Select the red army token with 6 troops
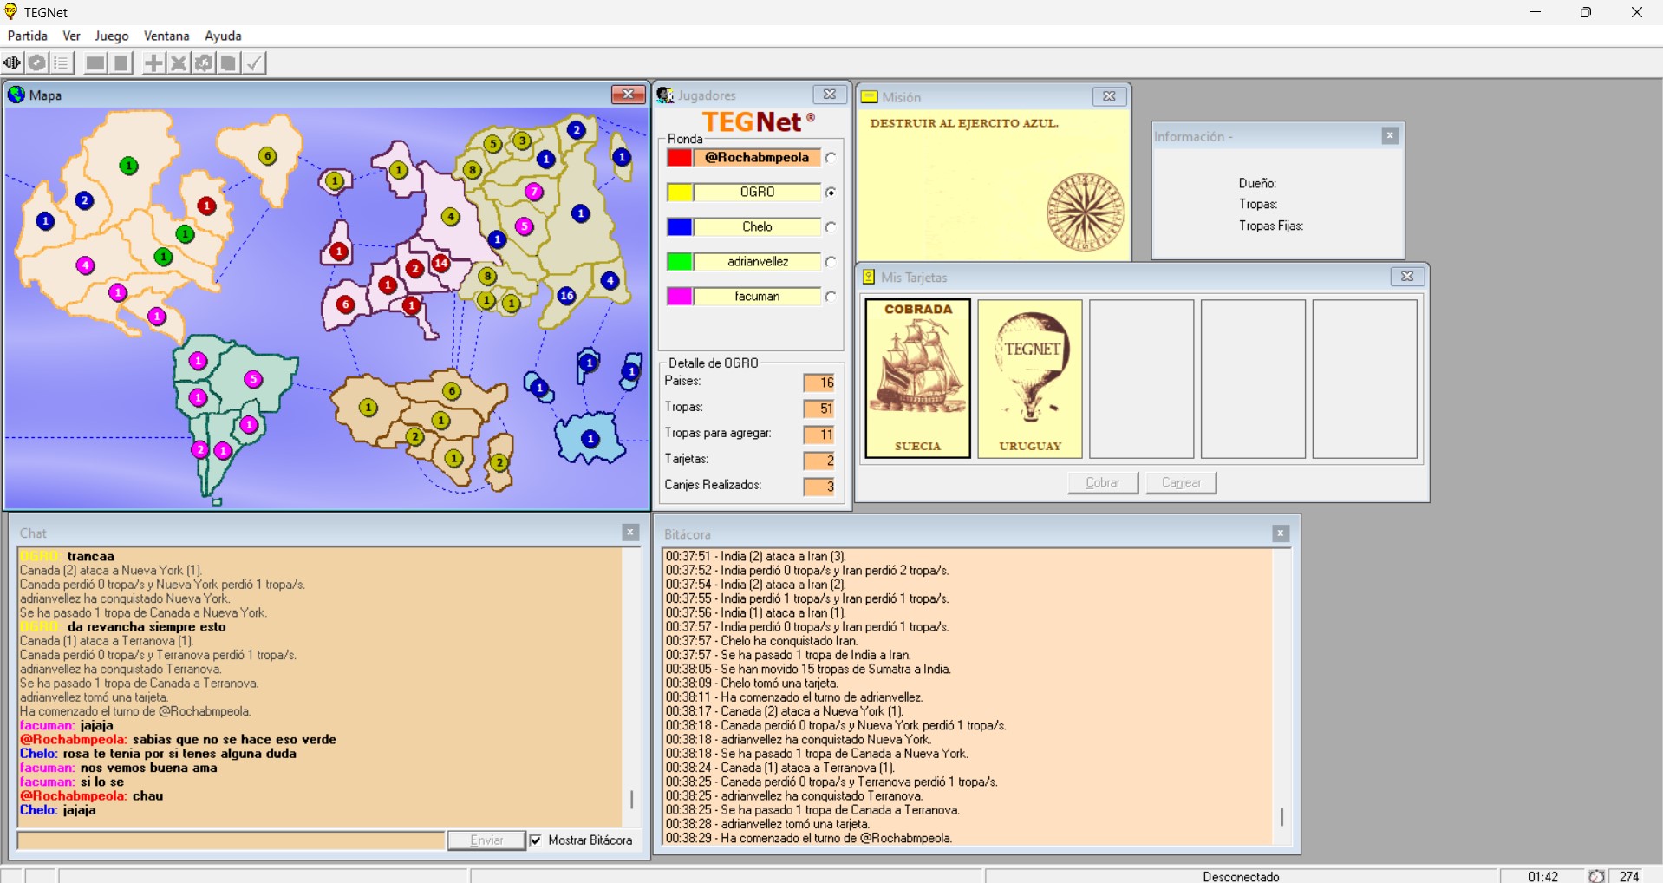1663x883 pixels. click(x=345, y=304)
